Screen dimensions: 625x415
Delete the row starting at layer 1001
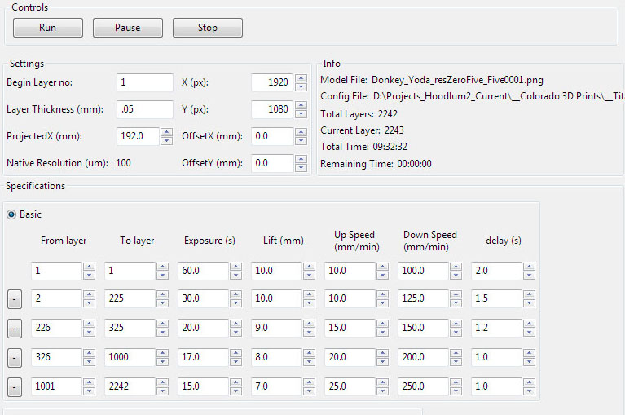[x=14, y=387]
